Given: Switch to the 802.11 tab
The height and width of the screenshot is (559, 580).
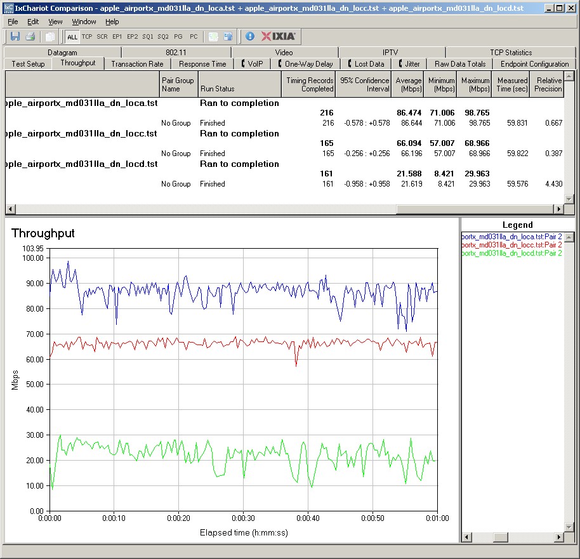Looking at the screenshot, I should (x=176, y=53).
